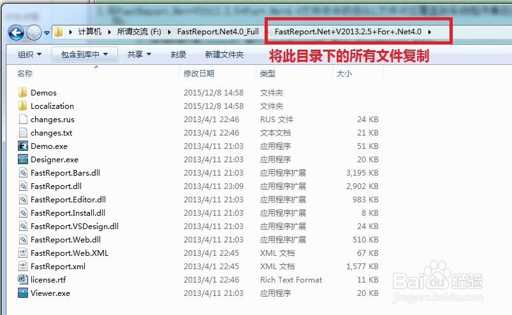The width and height of the screenshot is (512, 315).
Task: Open the recent locations dropdown arrow
Action: pyautogui.click(x=47, y=33)
